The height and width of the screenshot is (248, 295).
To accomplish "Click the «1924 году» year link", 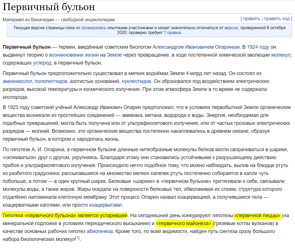I will click(x=258, y=47).
